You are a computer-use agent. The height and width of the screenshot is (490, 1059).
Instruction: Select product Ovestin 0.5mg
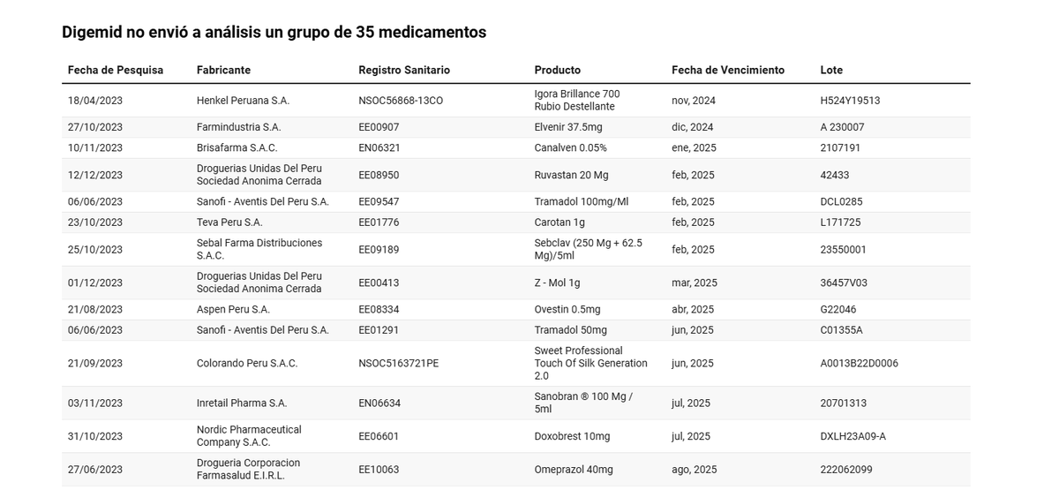coord(567,309)
